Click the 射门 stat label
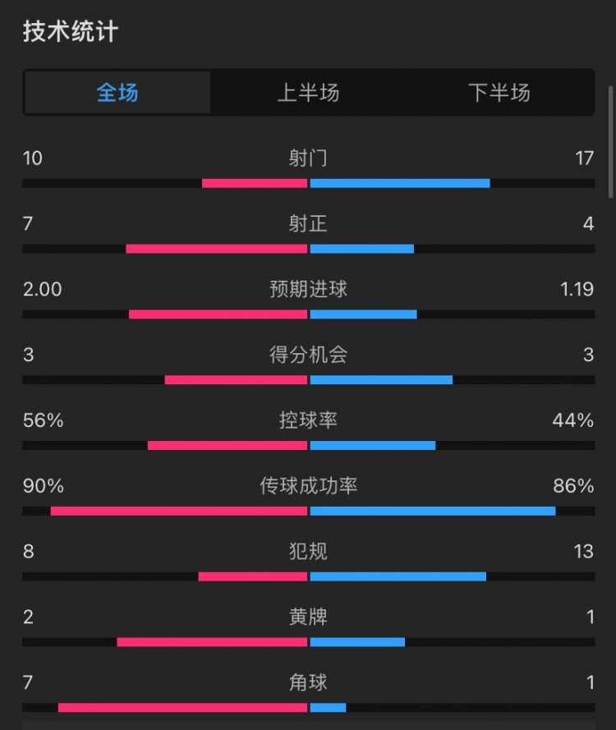The image size is (616, 730). point(308,158)
